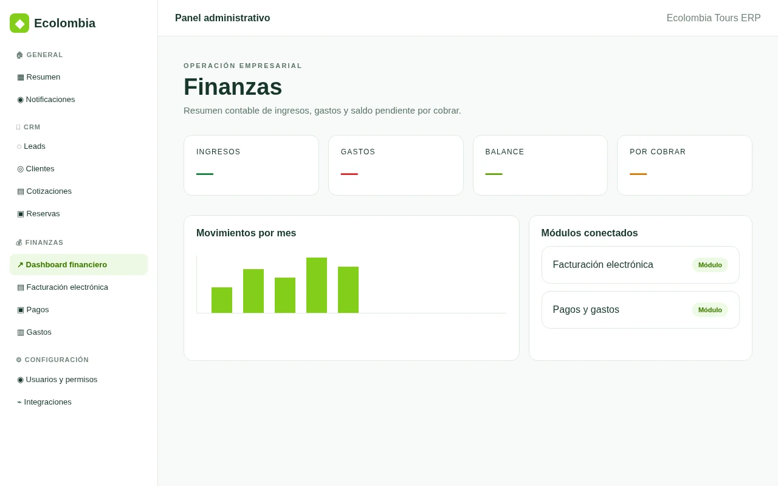Viewport: 778px width, 486px height.
Task: Open the Pagos y gastos module card
Action: (641, 310)
